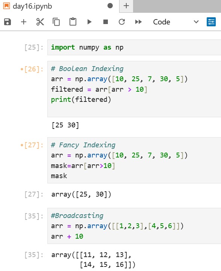Click the np.array([[1,2,3],[4,5,6]]) line

click(x=117, y=226)
